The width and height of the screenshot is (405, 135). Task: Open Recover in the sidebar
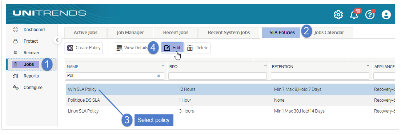tap(31, 53)
